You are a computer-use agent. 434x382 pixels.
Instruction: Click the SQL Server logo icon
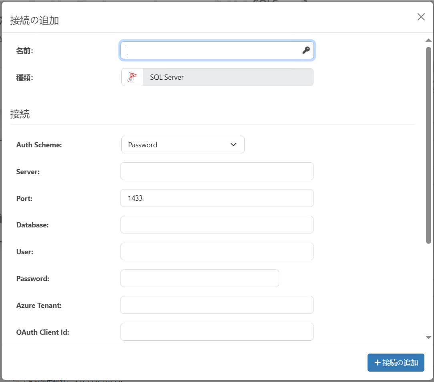click(132, 76)
